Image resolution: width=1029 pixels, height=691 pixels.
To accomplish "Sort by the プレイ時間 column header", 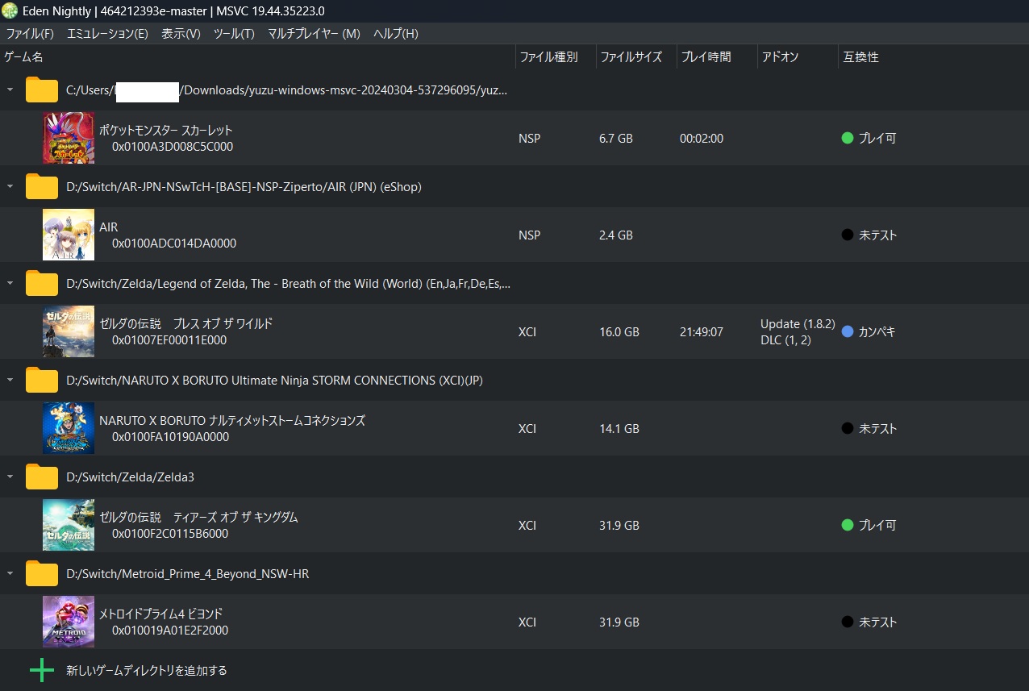I will pyautogui.click(x=706, y=57).
